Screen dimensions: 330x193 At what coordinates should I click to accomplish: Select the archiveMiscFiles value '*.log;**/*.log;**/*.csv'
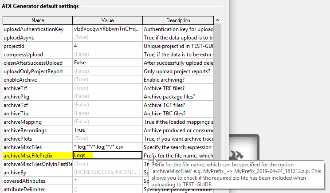pos(107,147)
